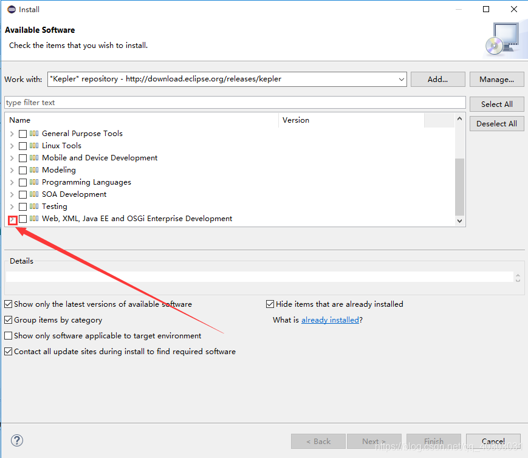Click the Linux Tools category icon
The height and width of the screenshot is (458, 528).
[x=34, y=146]
